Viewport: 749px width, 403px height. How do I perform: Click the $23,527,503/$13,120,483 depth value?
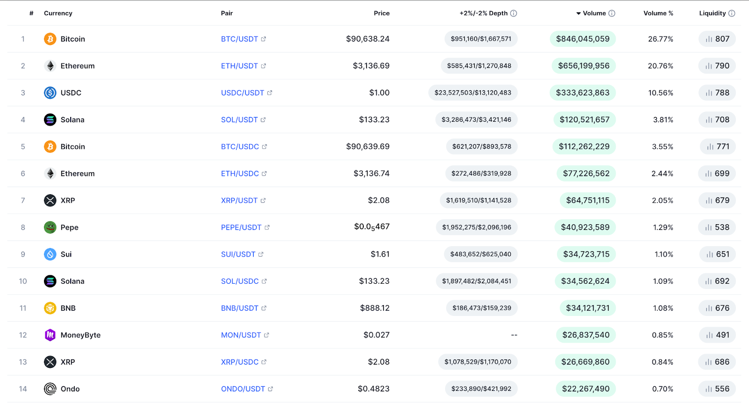pos(473,93)
